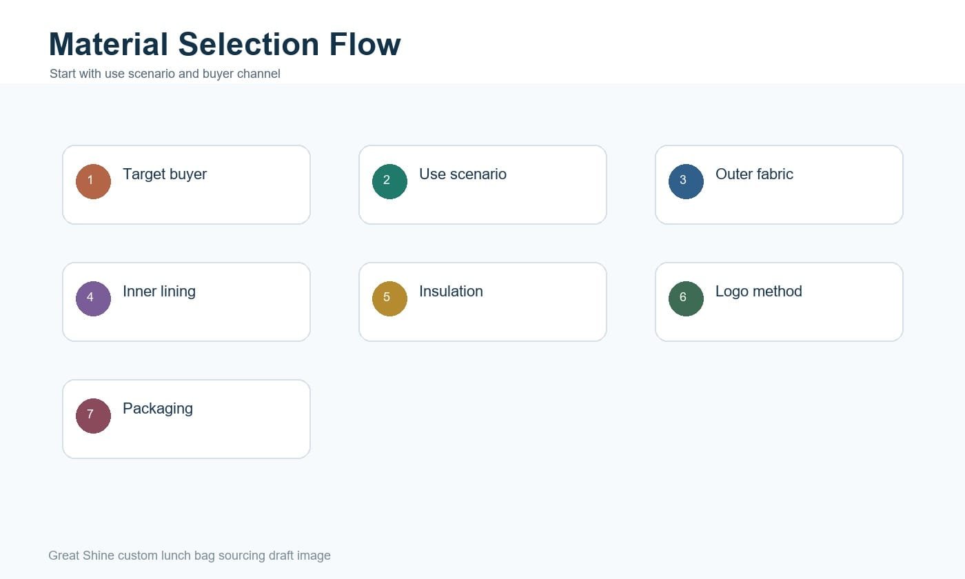Open the Target buyer label
This screenshot has height=579, width=965.
pos(165,174)
